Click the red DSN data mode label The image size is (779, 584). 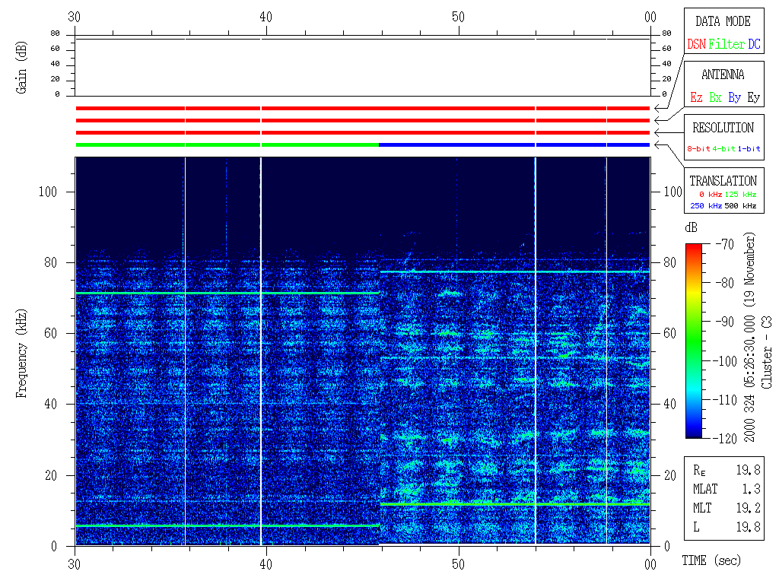tap(696, 44)
